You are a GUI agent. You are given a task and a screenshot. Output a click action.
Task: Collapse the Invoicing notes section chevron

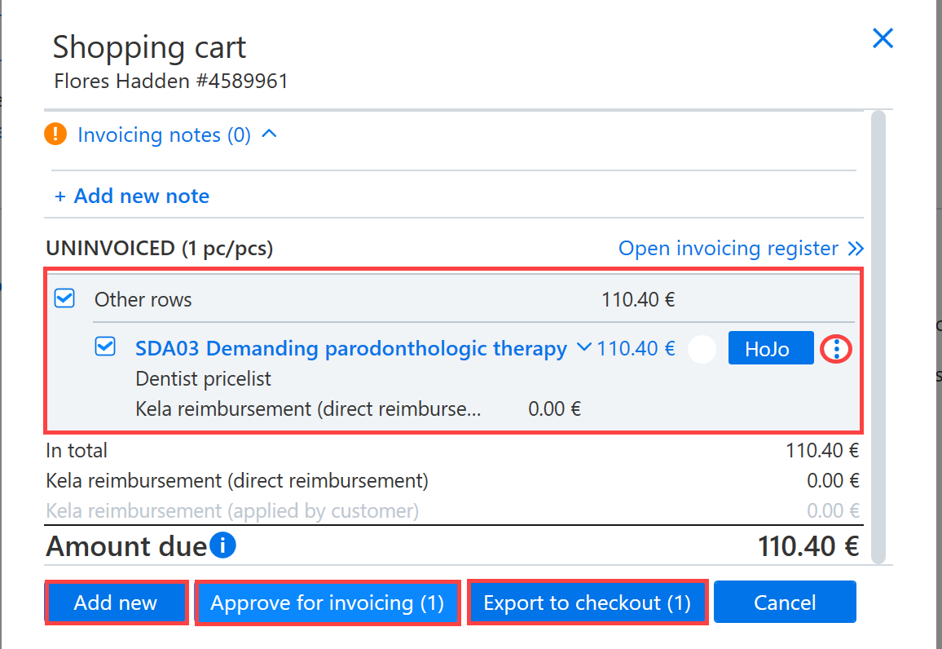(x=270, y=134)
